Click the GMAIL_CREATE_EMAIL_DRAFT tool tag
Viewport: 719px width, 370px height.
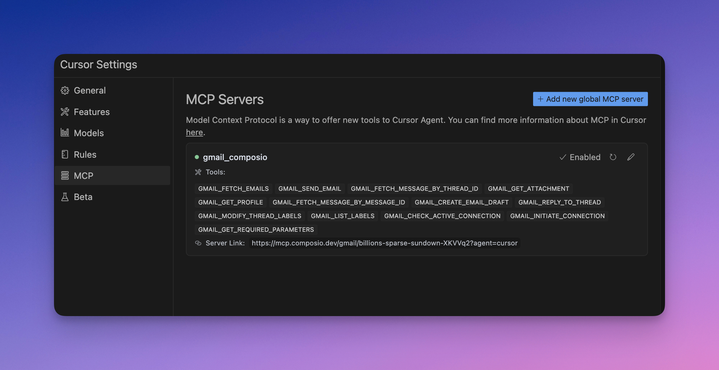tap(461, 202)
